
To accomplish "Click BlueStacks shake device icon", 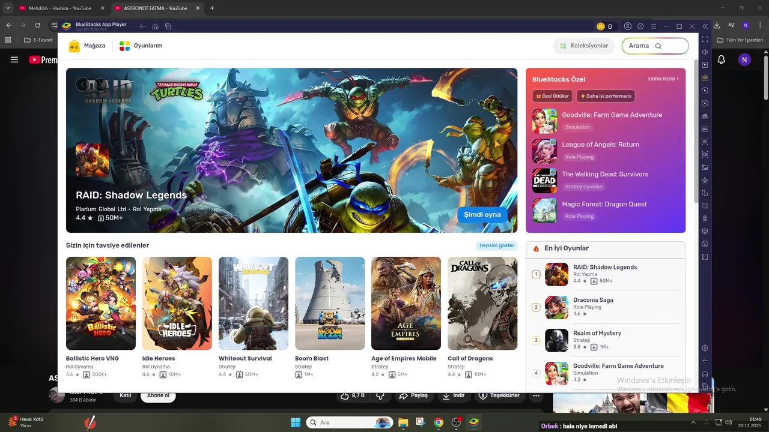I will (705, 206).
